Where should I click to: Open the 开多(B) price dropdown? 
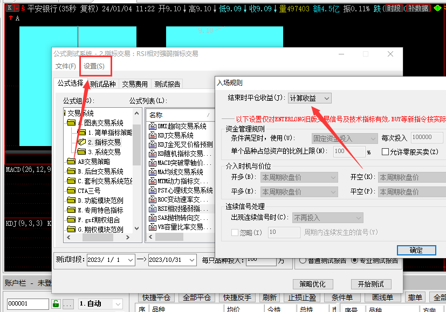299,177
